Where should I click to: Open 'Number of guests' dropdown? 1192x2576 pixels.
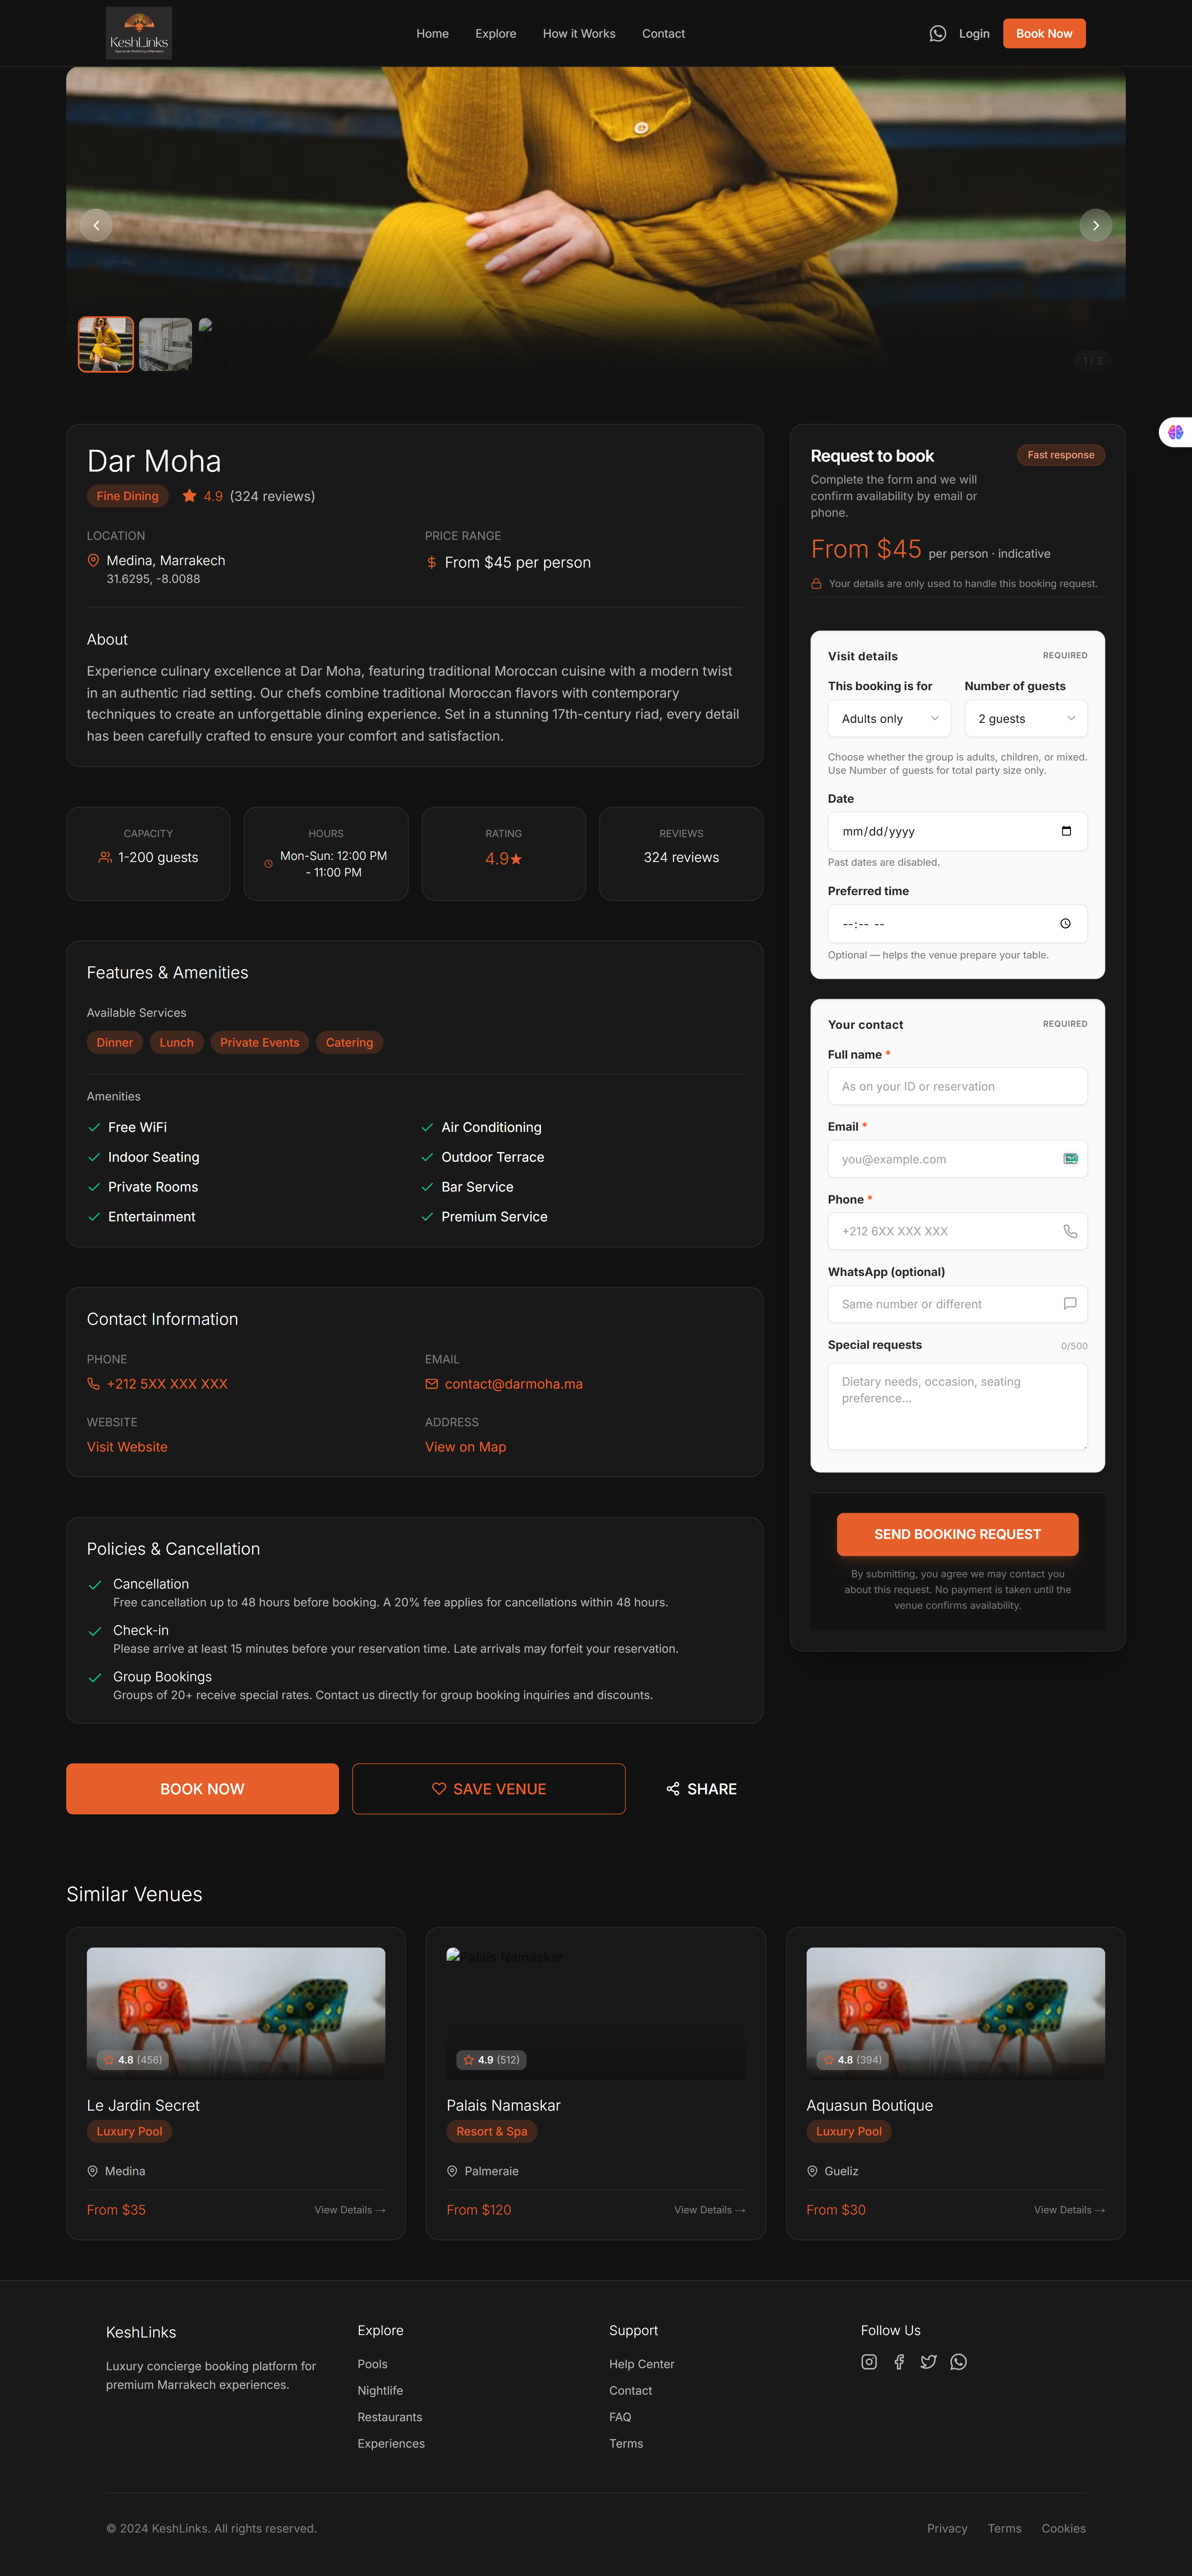[x=1026, y=718]
